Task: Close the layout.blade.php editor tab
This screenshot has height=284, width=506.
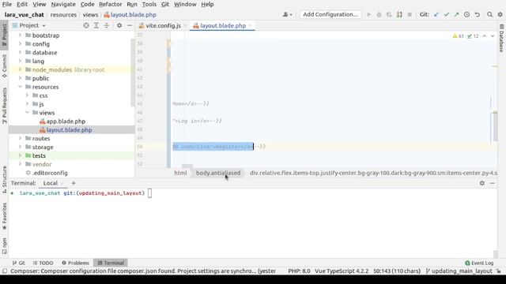Action: [x=251, y=25]
